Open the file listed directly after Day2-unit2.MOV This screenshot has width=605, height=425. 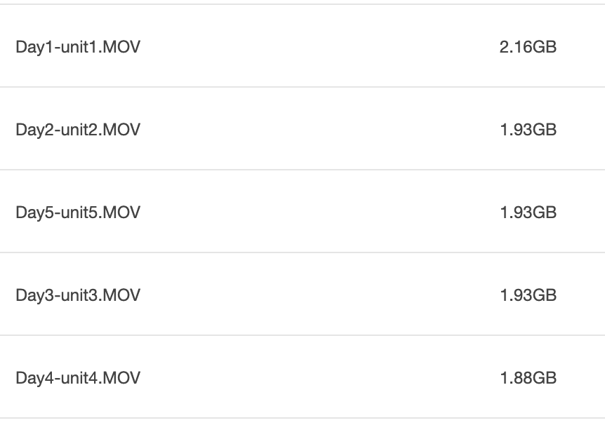click(78, 212)
